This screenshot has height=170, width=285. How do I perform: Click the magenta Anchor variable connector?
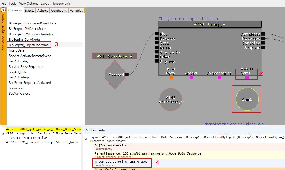[x=191, y=78]
